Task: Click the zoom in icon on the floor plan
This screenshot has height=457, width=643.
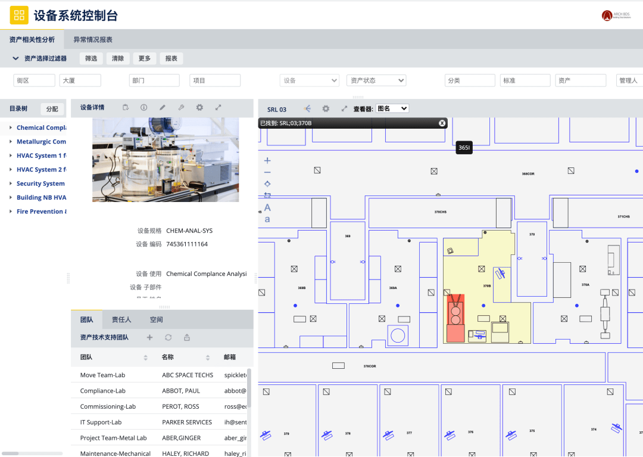Action: (x=267, y=160)
